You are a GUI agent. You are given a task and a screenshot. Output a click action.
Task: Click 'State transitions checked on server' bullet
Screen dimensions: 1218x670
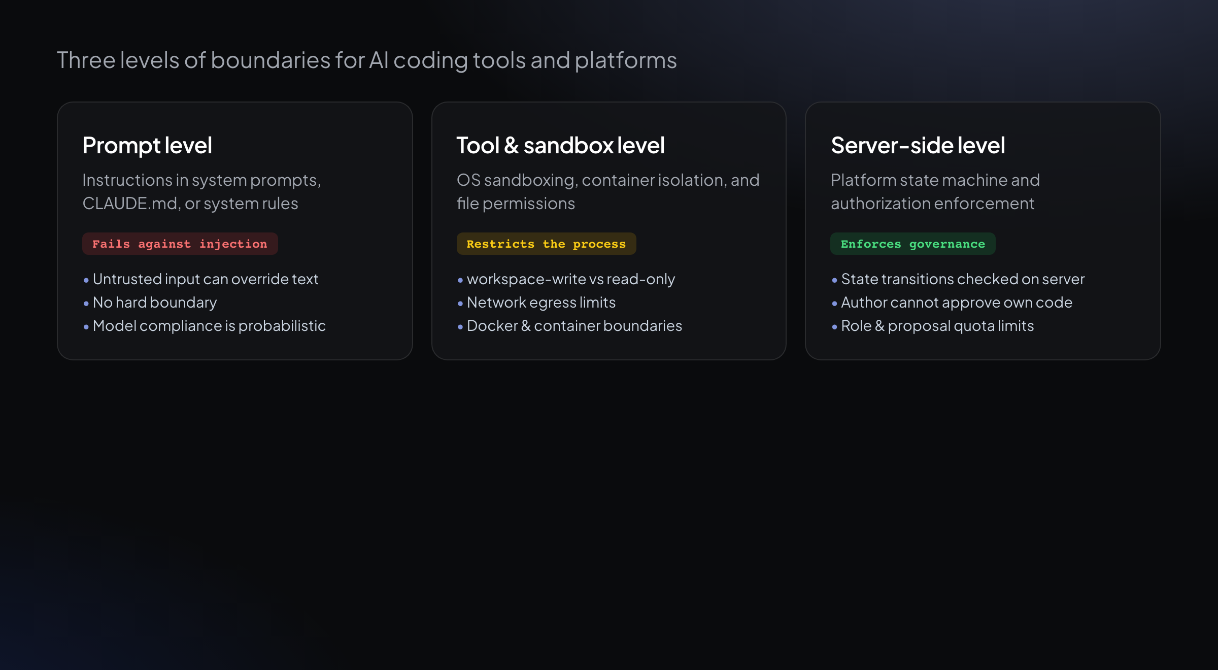[958, 279]
